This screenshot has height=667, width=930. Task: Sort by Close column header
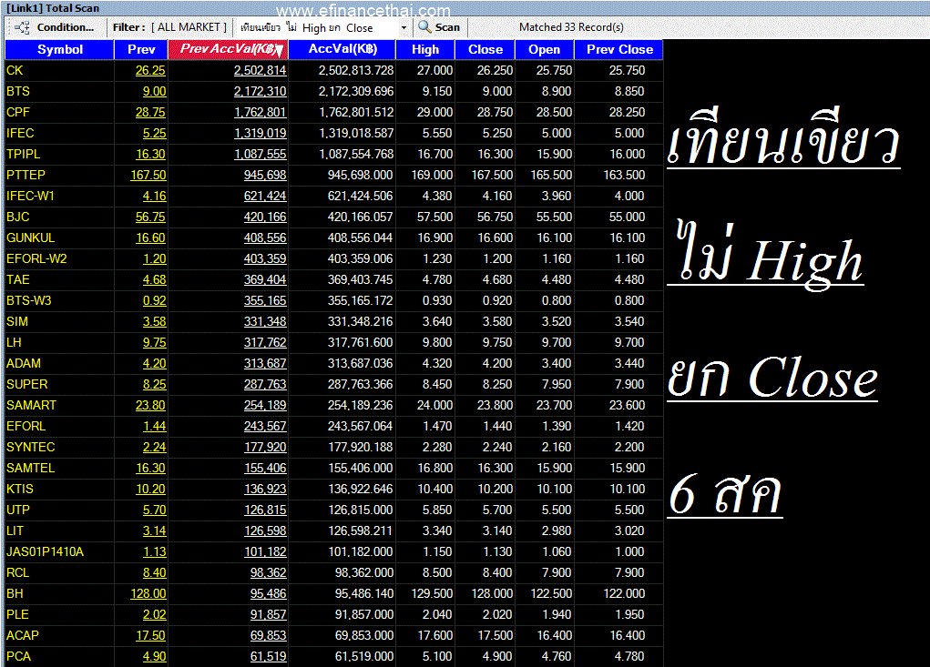click(485, 50)
